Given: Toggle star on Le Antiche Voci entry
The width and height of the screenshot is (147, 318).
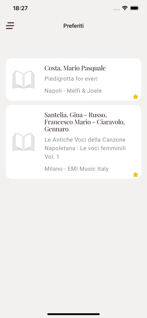Looking at the screenshot, I should pos(136,175).
